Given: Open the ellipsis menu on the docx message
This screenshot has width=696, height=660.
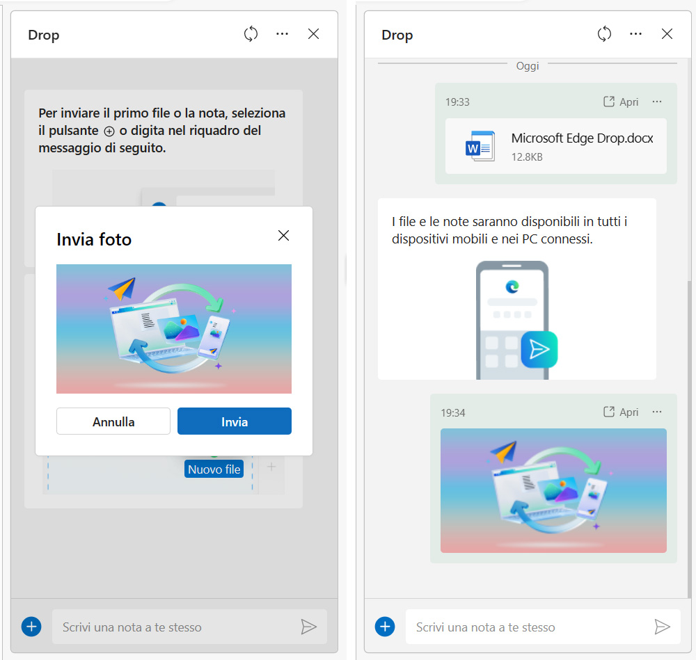Looking at the screenshot, I should 657,101.
